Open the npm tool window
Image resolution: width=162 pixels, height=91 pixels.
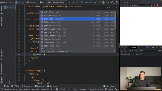(x=2, y=80)
